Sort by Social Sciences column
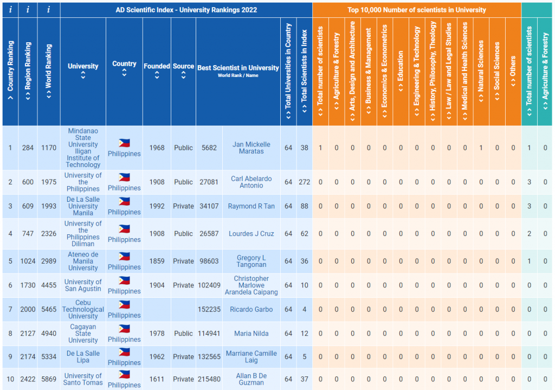This screenshot has width=555, height=390. pyautogui.click(x=497, y=97)
